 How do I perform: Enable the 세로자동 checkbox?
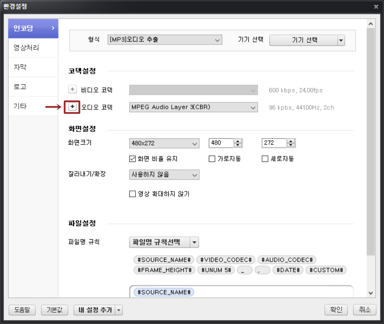[x=265, y=159]
